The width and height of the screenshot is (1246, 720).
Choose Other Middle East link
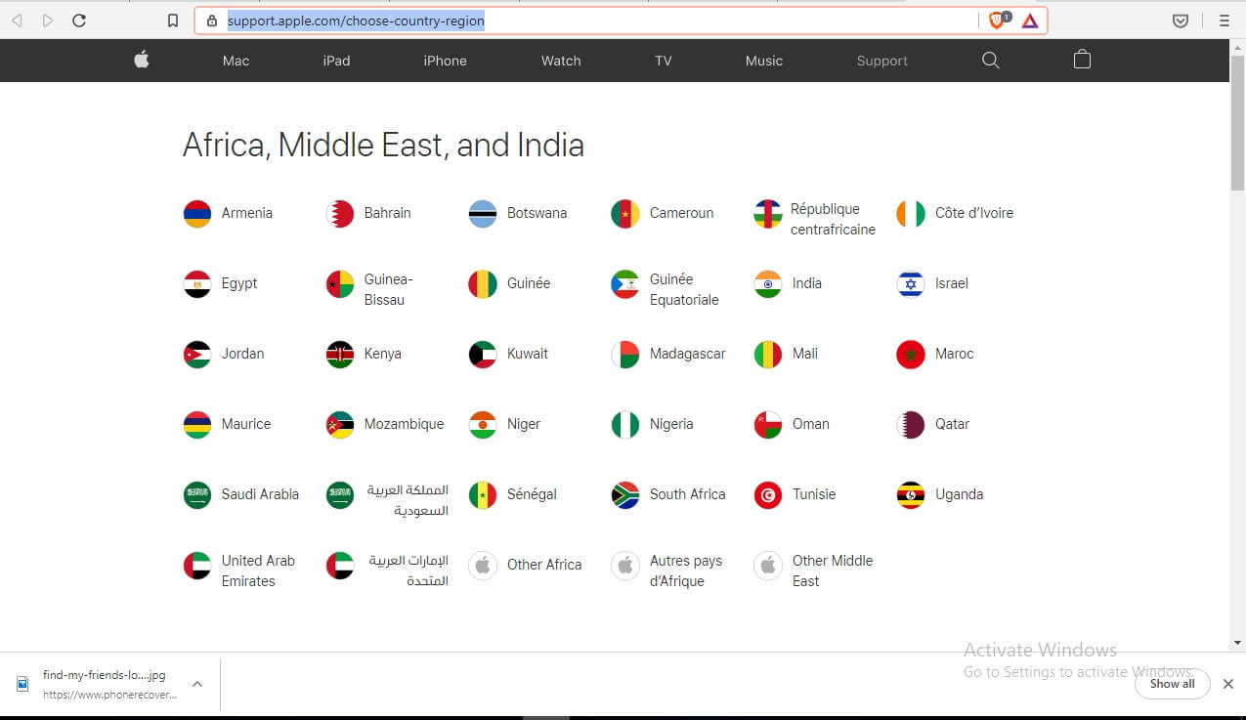pyautogui.click(x=833, y=571)
